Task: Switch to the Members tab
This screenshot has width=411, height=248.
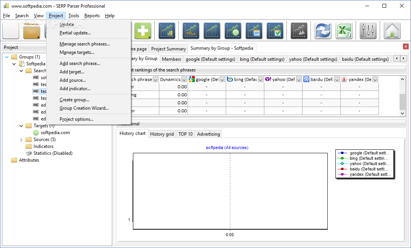Action: coord(172,59)
